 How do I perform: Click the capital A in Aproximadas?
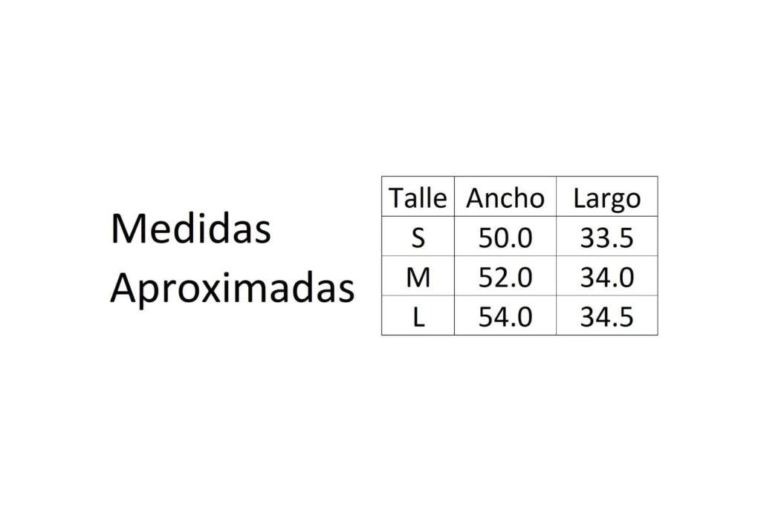click(x=123, y=288)
